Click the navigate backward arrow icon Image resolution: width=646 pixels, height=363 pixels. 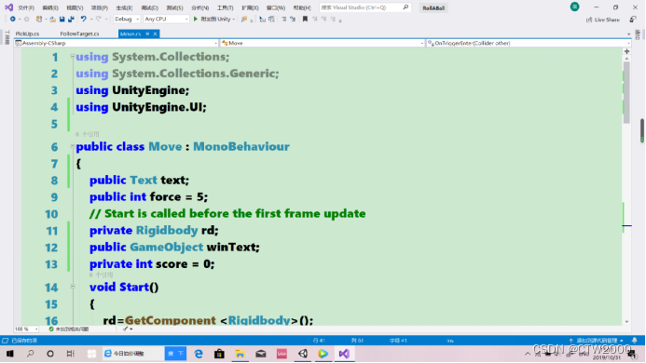click(x=13, y=19)
